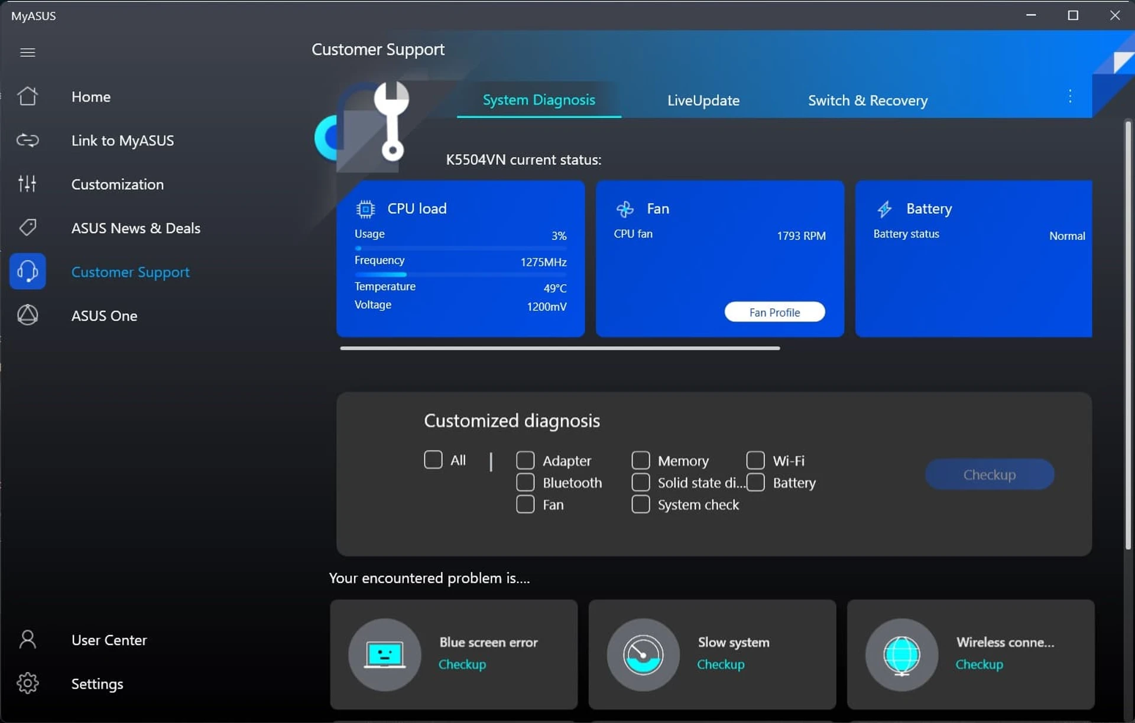Screen dimensions: 1135x723
Task: Click the ASUS News & Deals tag icon
Action: click(x=27, y=227)
